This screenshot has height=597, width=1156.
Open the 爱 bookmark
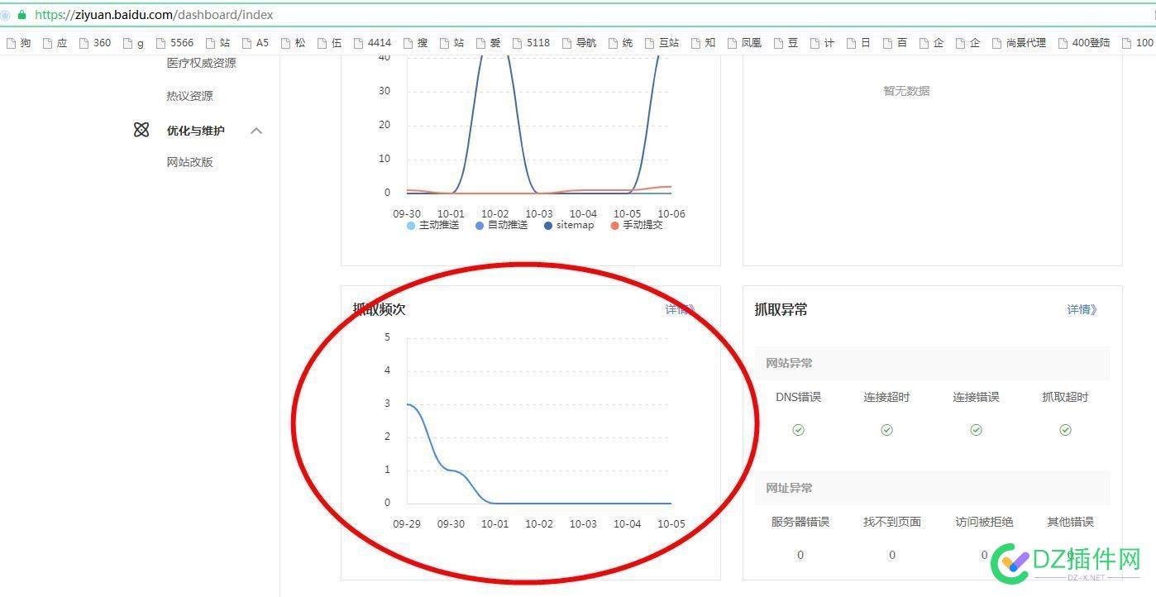click(x=489, y=43)
